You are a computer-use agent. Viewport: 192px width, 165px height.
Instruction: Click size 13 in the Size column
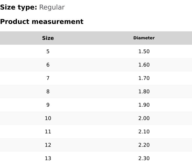point(48,158)
